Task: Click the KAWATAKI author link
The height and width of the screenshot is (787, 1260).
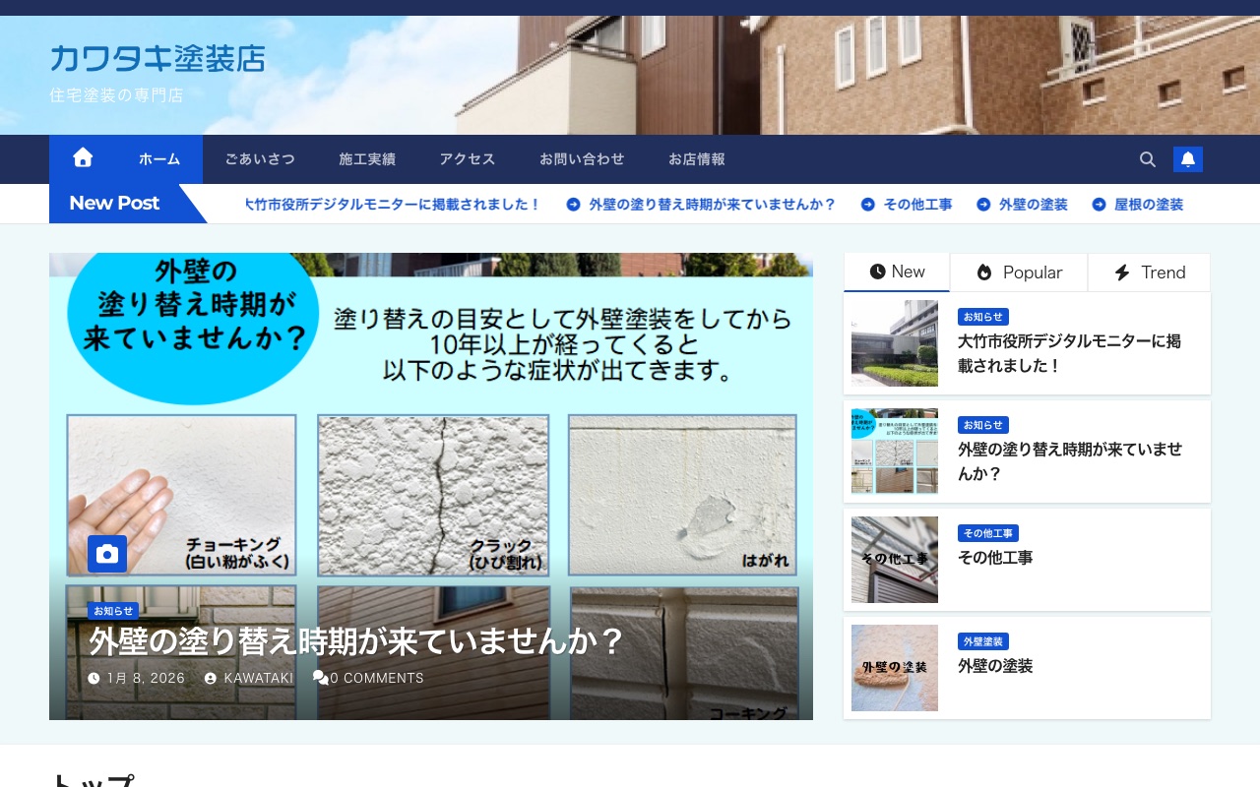Action: pos(258,678)
